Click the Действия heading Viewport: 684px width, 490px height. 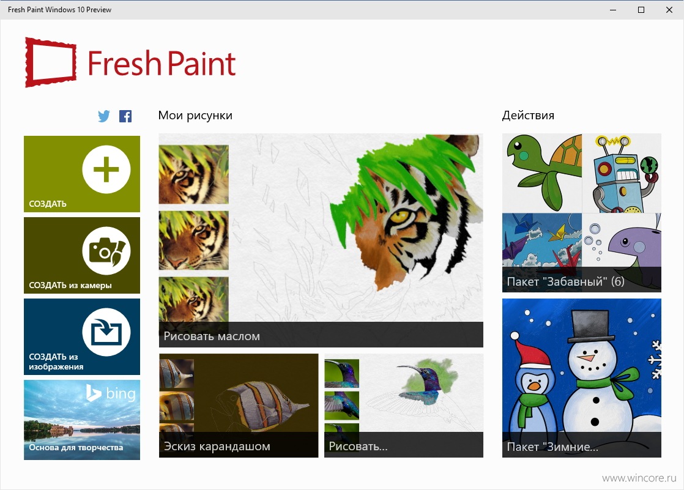[528, 115]
